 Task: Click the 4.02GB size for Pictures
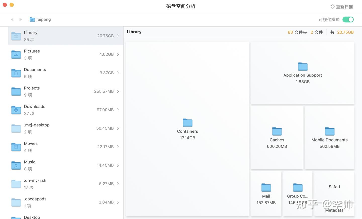(107, 54)
